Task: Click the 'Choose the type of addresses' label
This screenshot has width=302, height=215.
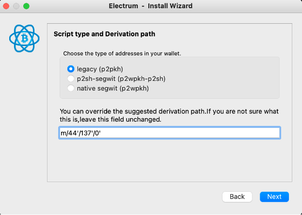Action: 122,53
